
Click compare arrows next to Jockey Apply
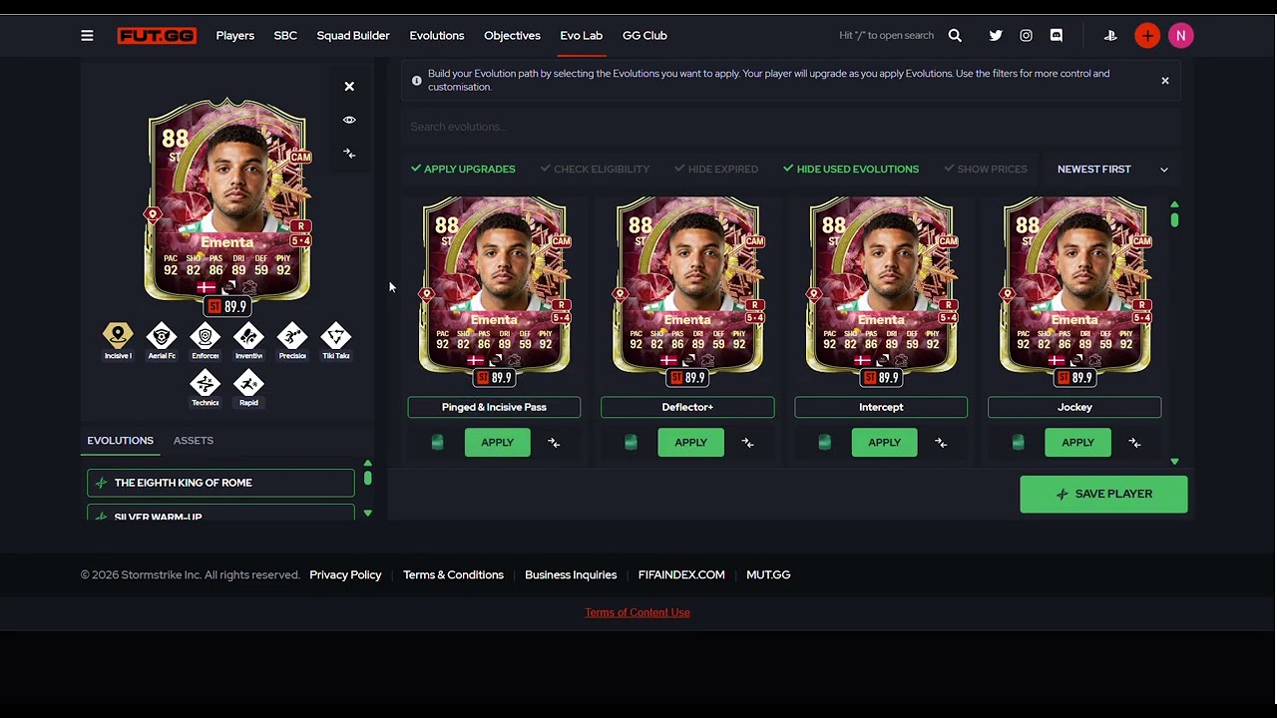[1134, 443]
